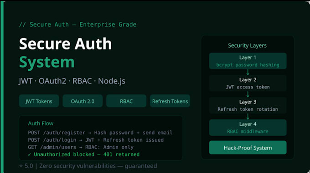310x173 pixels.
Task: Open Layer 4 RBAC middleware card
Action: 248,128
